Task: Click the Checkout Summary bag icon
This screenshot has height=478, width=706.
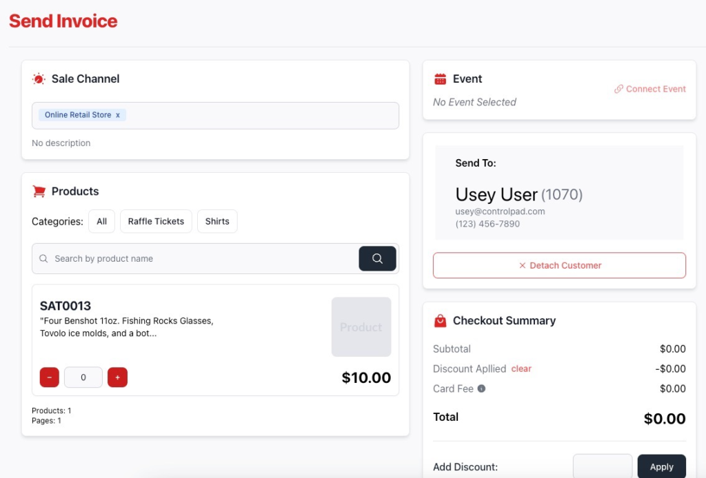Action: click(x=440, y=321)
